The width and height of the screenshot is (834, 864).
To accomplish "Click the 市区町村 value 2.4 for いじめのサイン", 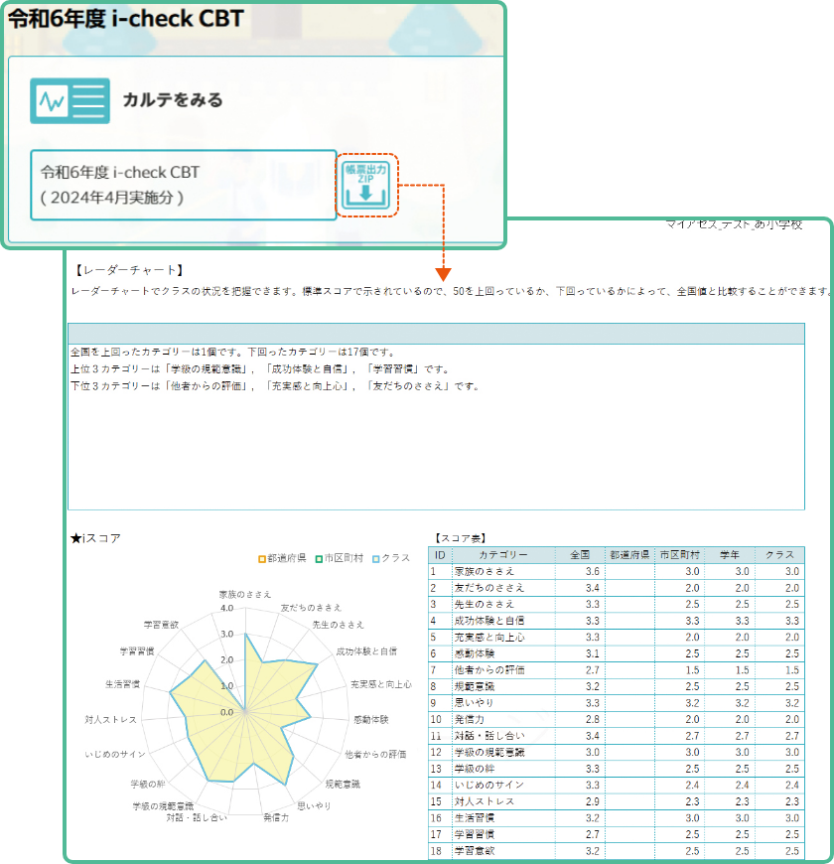I will coord(692,786).
